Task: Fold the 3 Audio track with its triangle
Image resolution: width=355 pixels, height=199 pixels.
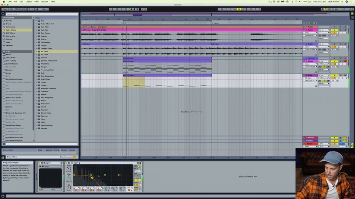Action: tap(304, 44)
